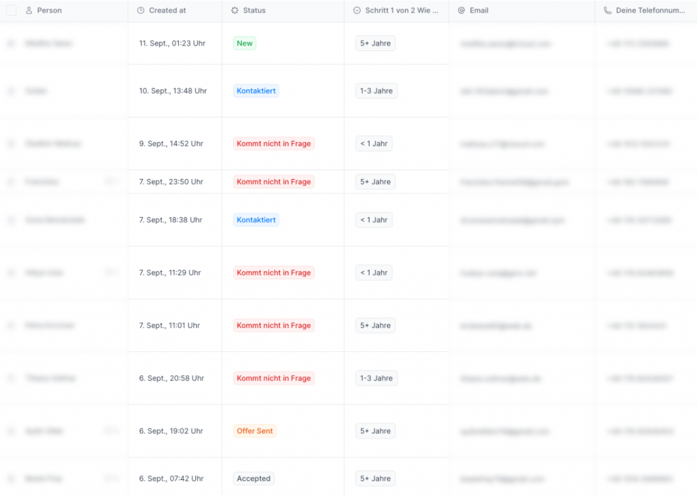This screenshot has width=697, height=495.
Task: Open Kontaktiert status for 10. Sept. row
Action: pyautogui.click(x=256, y=91)
